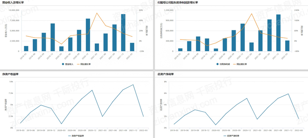Click the 2019-03 bar in 归母净利润 chart
The height and width of the screenshot is (138, 308).
click(180, 50)
